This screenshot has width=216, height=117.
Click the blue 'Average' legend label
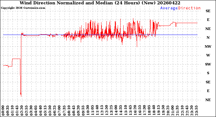[x=169, y=8]
